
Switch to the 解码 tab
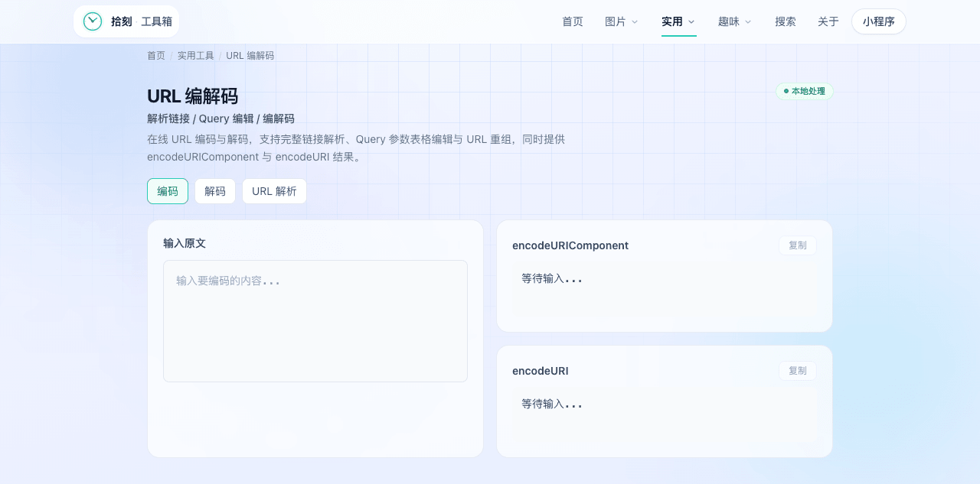215,191
